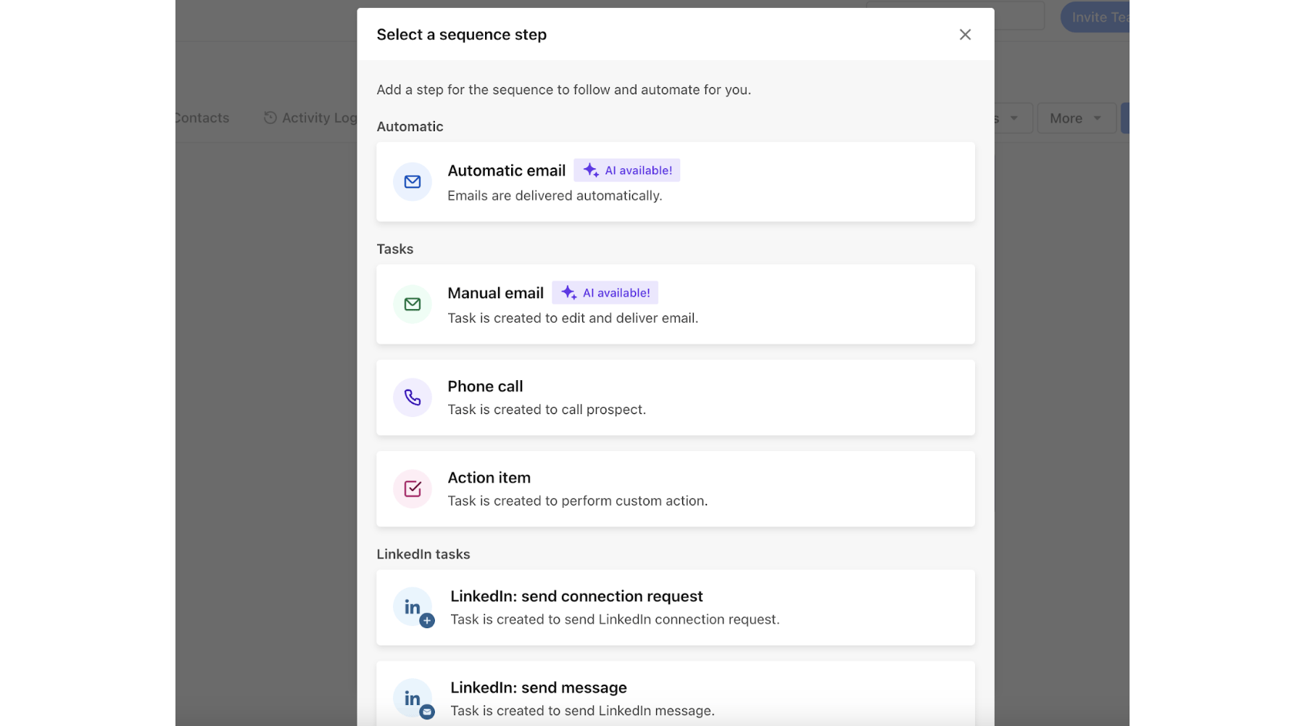Image resolution: width=1305 pixels, height=726 pixels.
Task: Click AI sparkle icon beside Automatic email
Action: pyautogui.click(x=590, y=170)
